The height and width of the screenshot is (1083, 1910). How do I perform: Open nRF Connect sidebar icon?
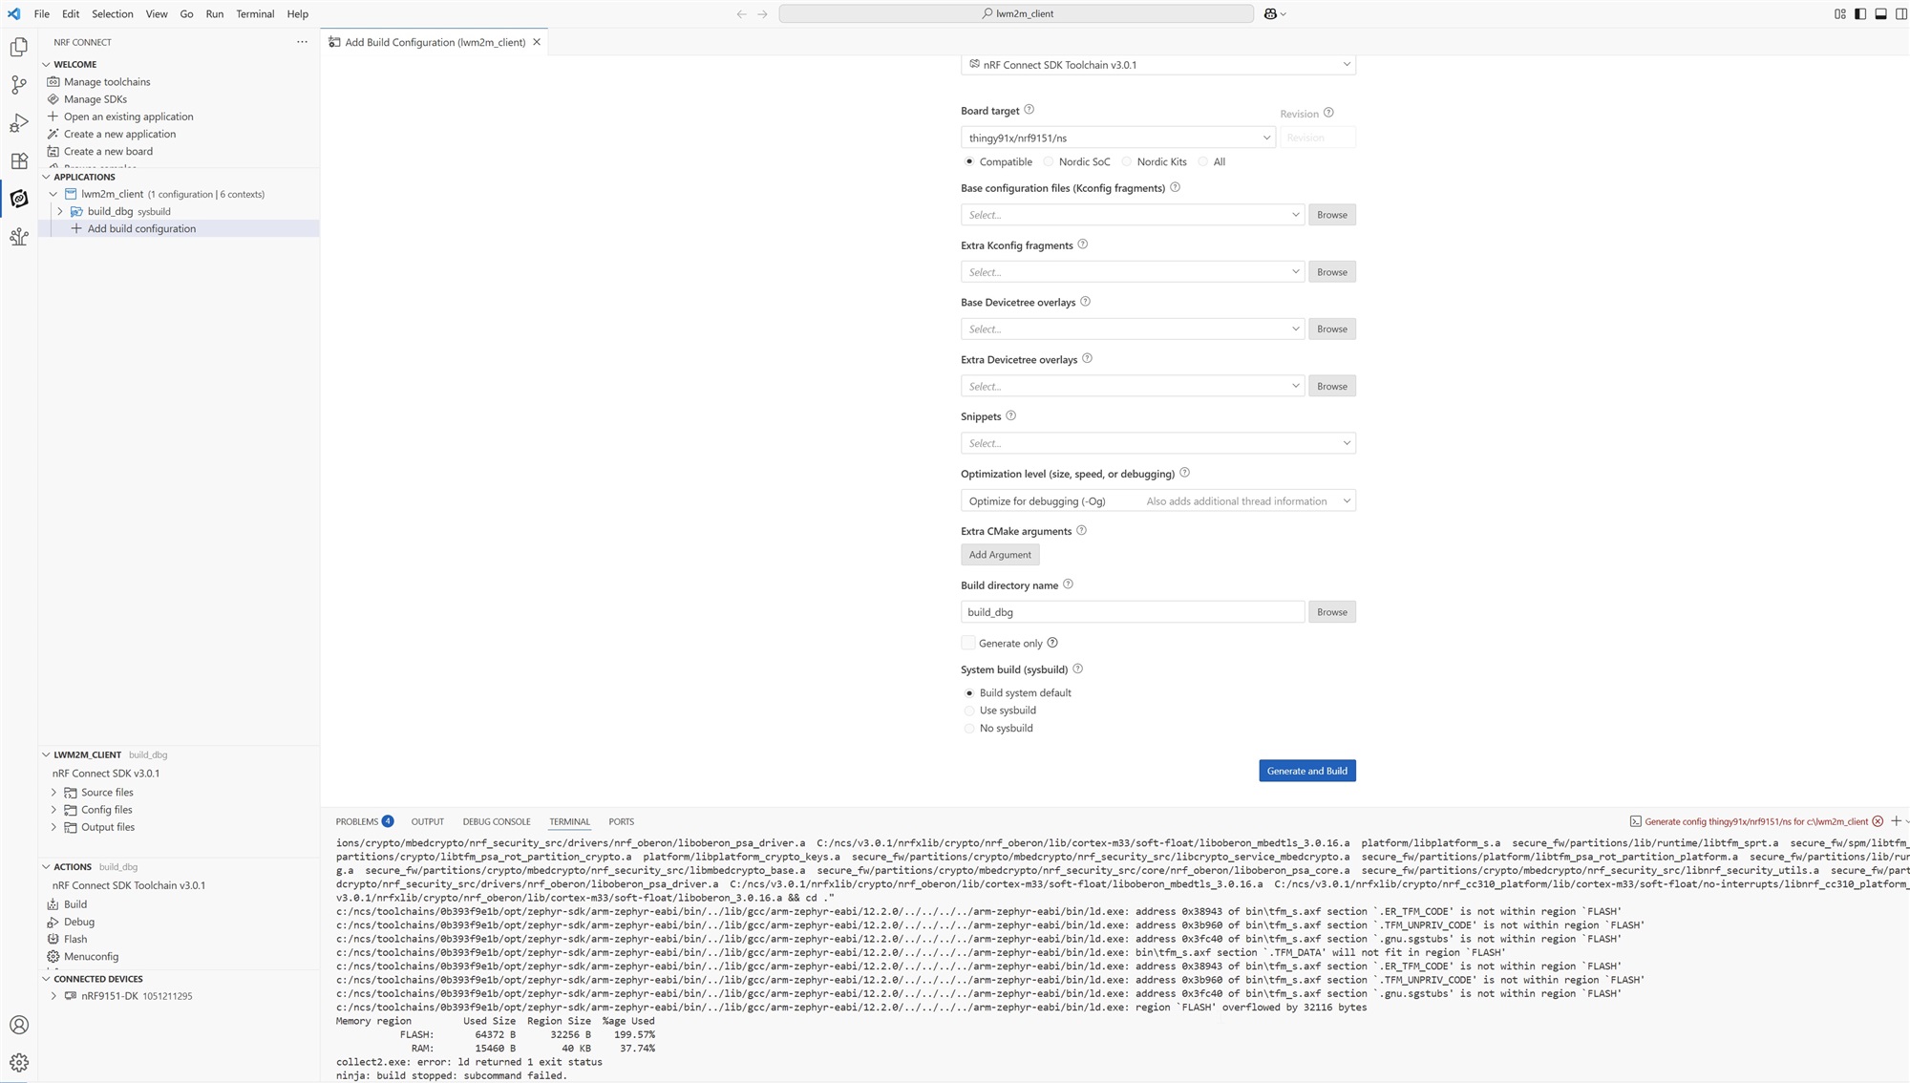[19, 199]
